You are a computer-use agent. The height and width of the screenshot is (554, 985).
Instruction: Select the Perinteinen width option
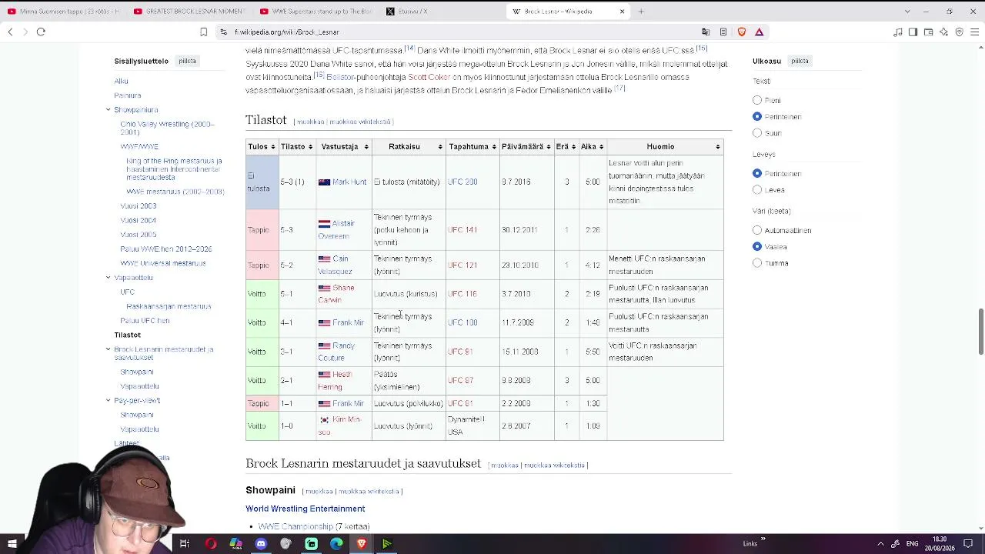pyautogui.click(x=757, y=173)
